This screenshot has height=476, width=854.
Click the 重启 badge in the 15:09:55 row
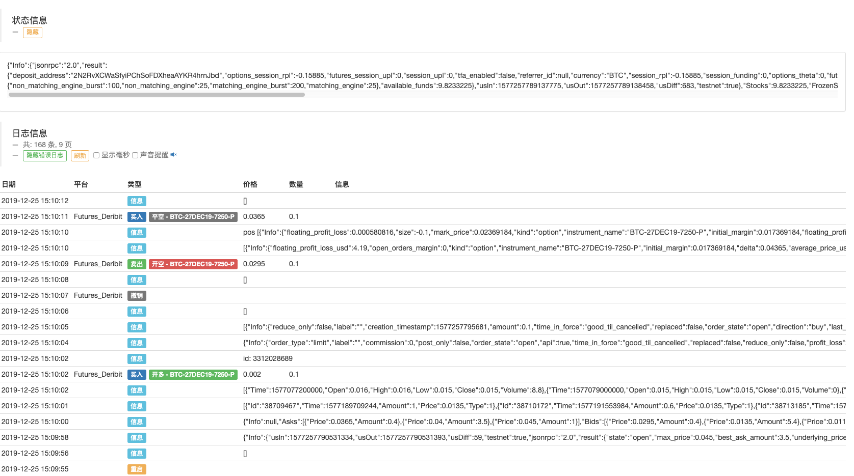point(137,469)
